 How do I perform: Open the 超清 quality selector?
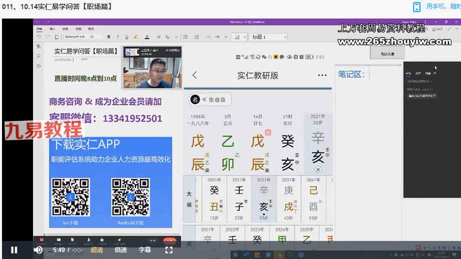[97, 250]
